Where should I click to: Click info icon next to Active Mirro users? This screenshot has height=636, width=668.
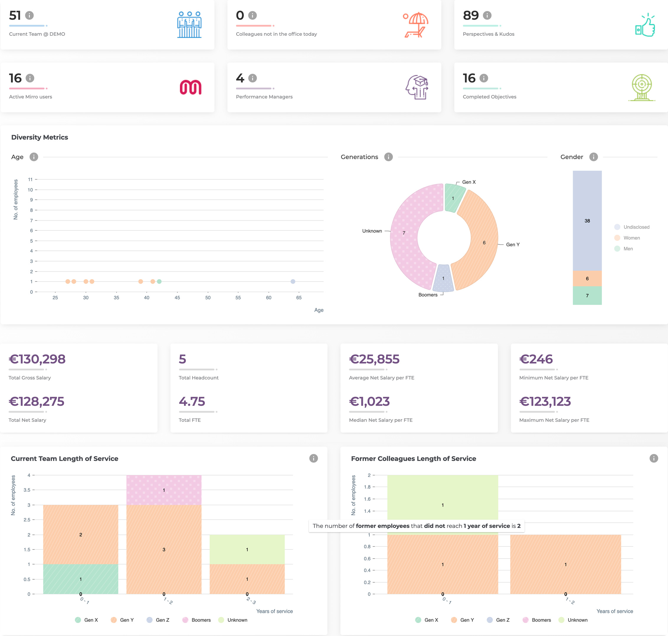pyautogui.click(x=30, y=78)
